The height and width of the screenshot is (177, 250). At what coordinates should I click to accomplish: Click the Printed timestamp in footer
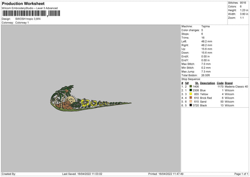[166, 174]
